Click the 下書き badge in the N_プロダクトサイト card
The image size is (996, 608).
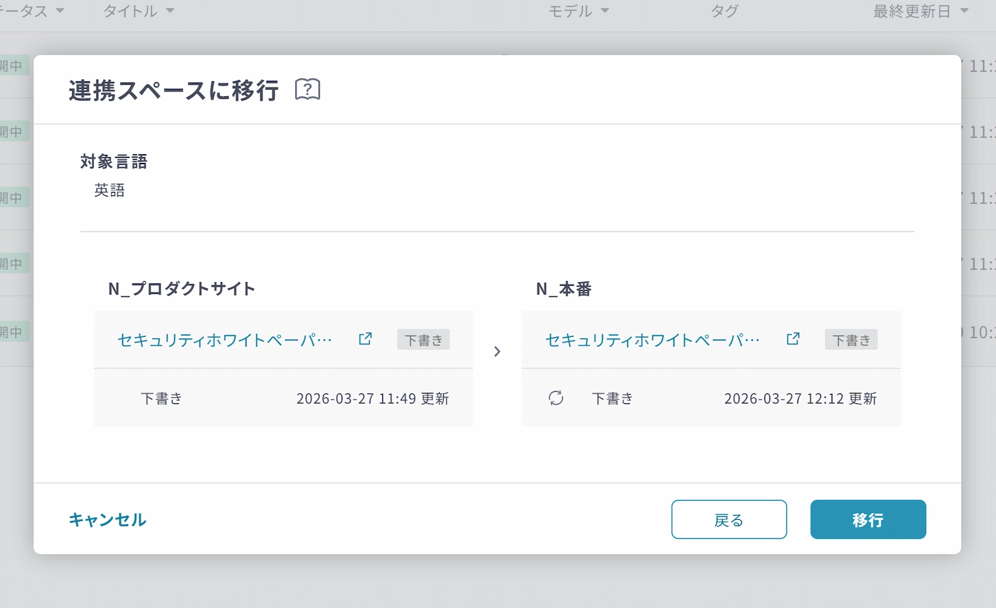pyautogui.click(x=423, y=340)
